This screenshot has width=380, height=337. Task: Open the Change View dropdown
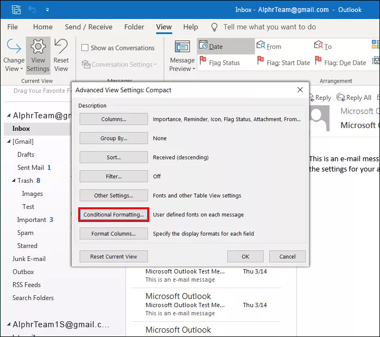pyautogui.click(x=14, y=55)
